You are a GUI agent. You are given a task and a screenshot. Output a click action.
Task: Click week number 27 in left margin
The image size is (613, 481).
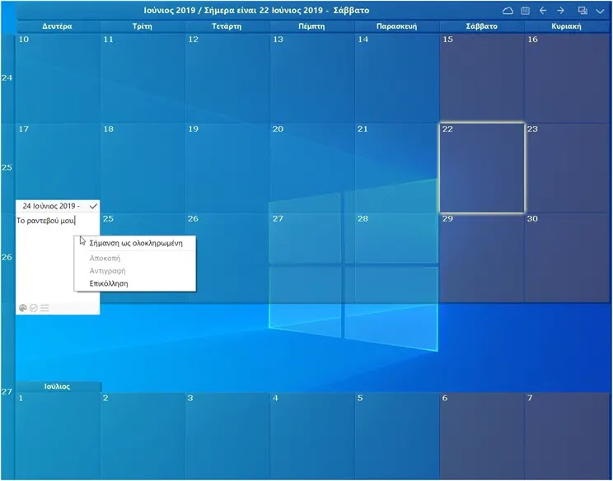pyautogui.click(x=7, y=391)
